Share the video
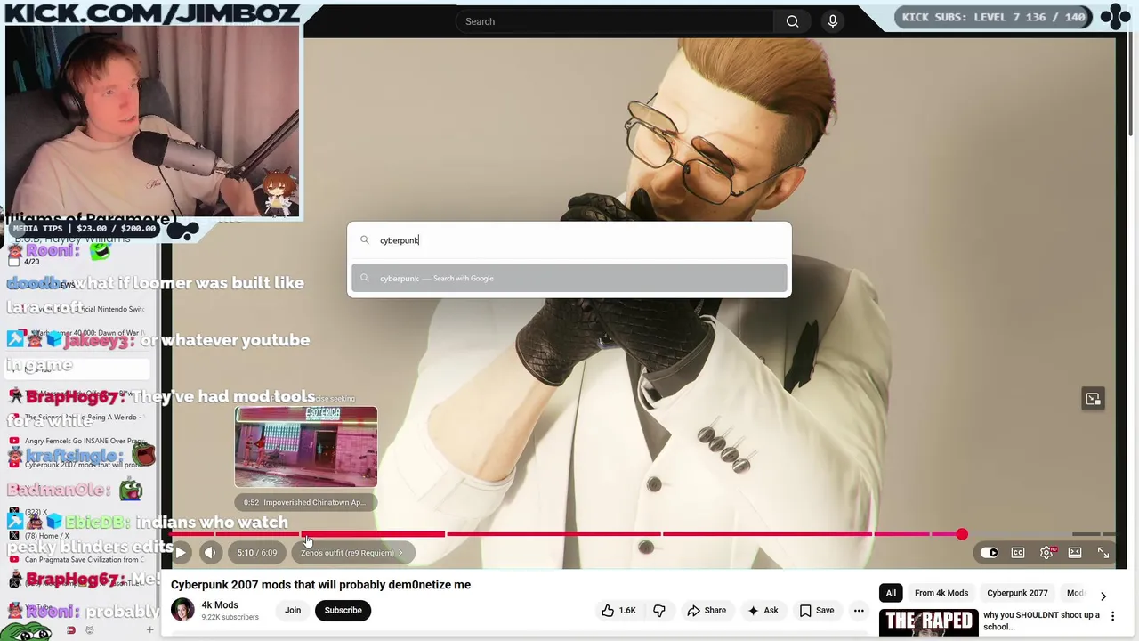The height and width of the screenshot is (641, 1139). tap(706, 611)
